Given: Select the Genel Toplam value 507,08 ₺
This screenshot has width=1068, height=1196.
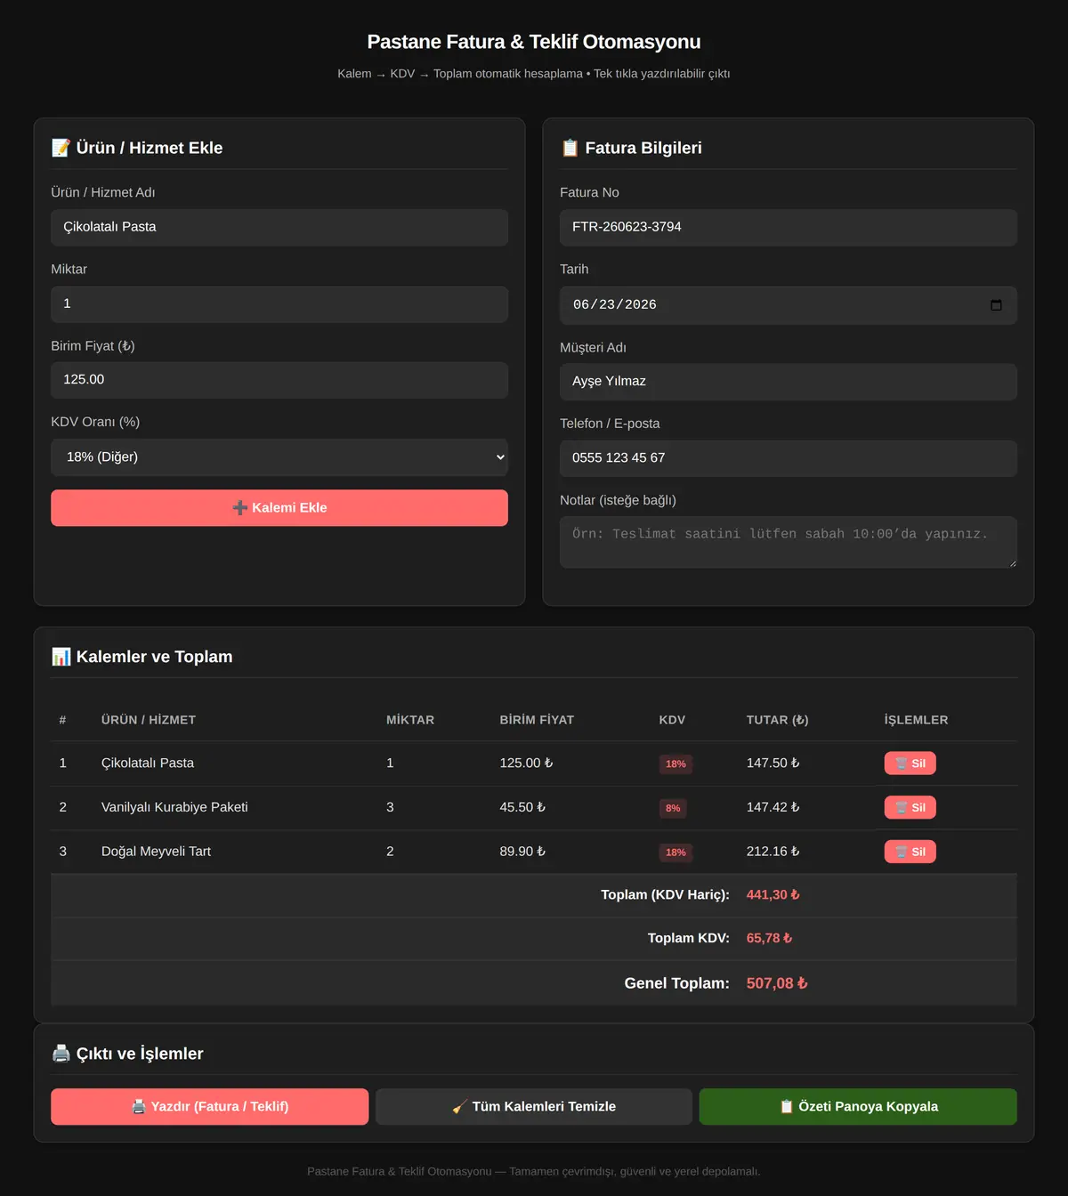Looking at the screenshot, I should [777, 983].
